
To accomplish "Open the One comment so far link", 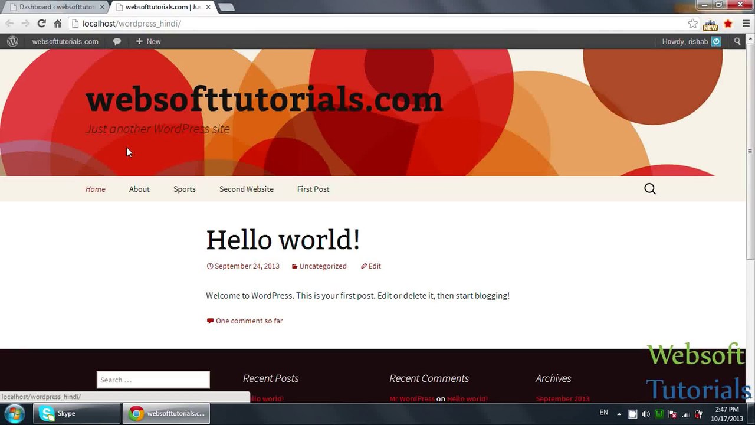I will click(249, 321).
